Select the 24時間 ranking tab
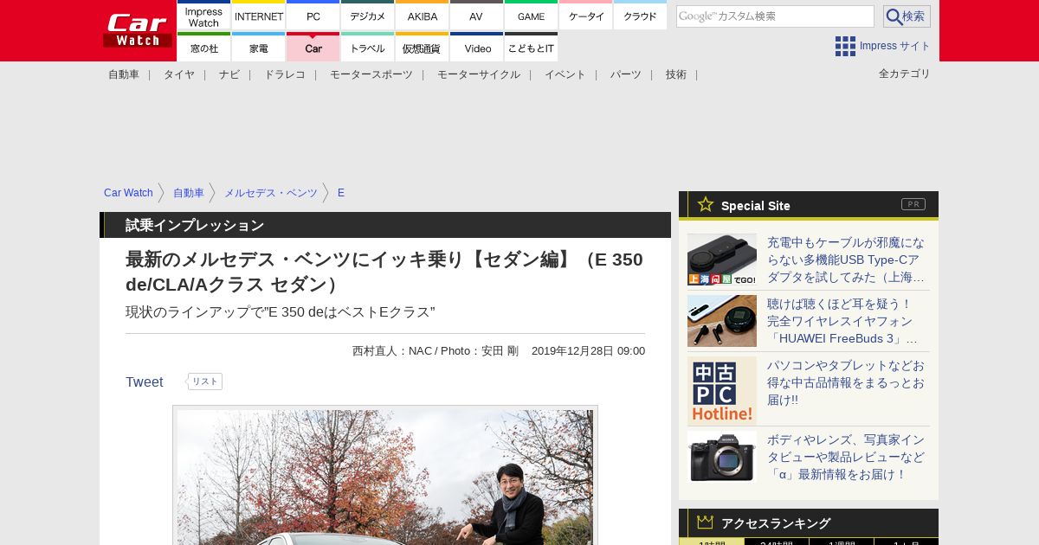1039x545 pixels. tap(777, 542)
